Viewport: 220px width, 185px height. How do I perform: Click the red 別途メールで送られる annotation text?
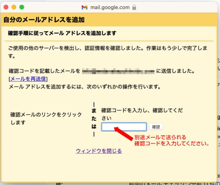point(160,137)
